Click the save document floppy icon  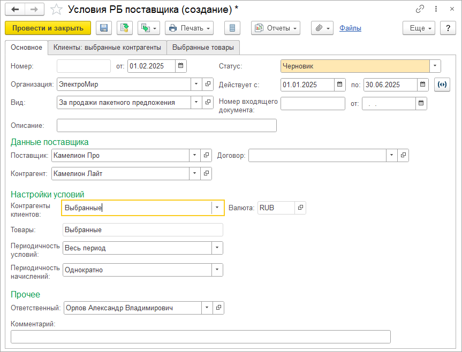103,28
